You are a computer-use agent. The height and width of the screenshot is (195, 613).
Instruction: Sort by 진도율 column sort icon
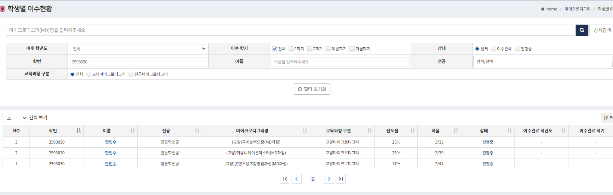point(413,130)
